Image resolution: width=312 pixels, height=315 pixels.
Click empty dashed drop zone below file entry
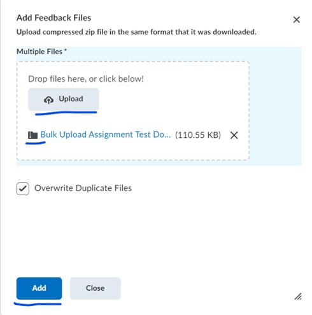(x=132, y=151)
